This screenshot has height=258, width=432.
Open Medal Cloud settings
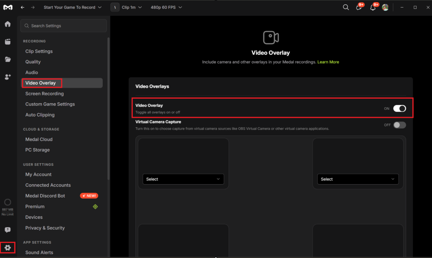coord(62,139)
